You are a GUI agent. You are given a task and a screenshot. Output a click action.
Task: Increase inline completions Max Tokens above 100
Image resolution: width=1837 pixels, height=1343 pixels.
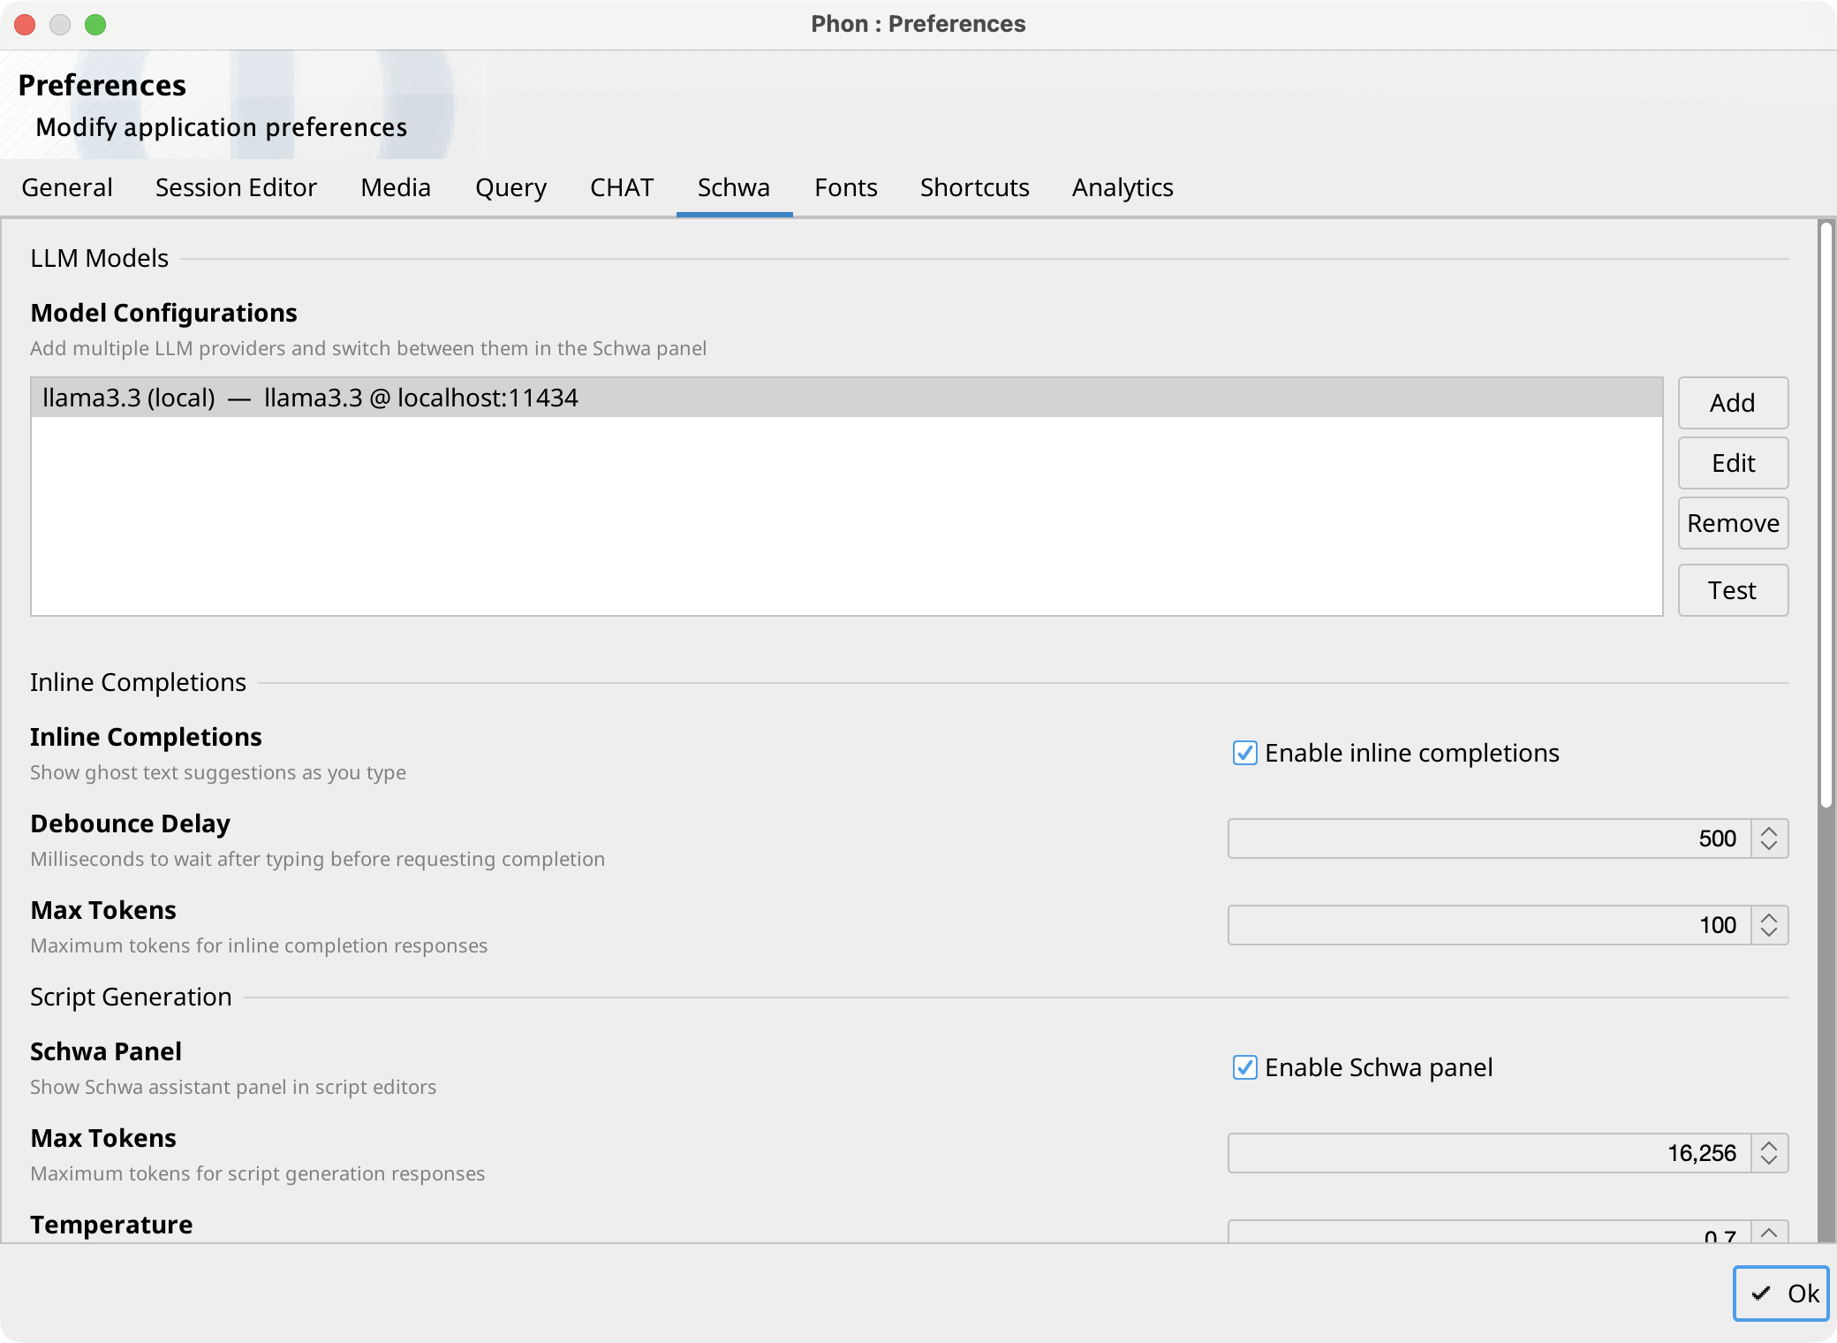pyautogui.click(x=1769, y=917)
